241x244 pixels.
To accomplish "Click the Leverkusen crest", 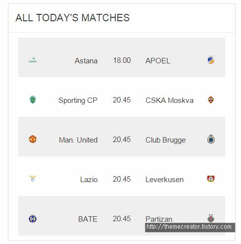I will click(x=211, y=179).
